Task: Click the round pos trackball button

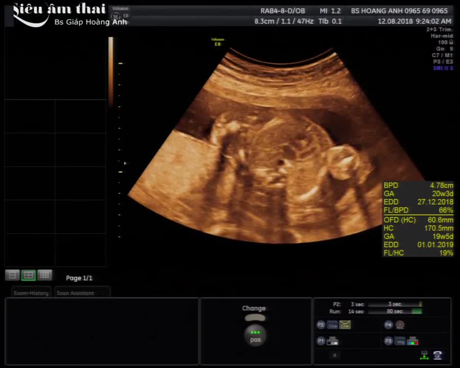Action: click(x=255, y=336)
